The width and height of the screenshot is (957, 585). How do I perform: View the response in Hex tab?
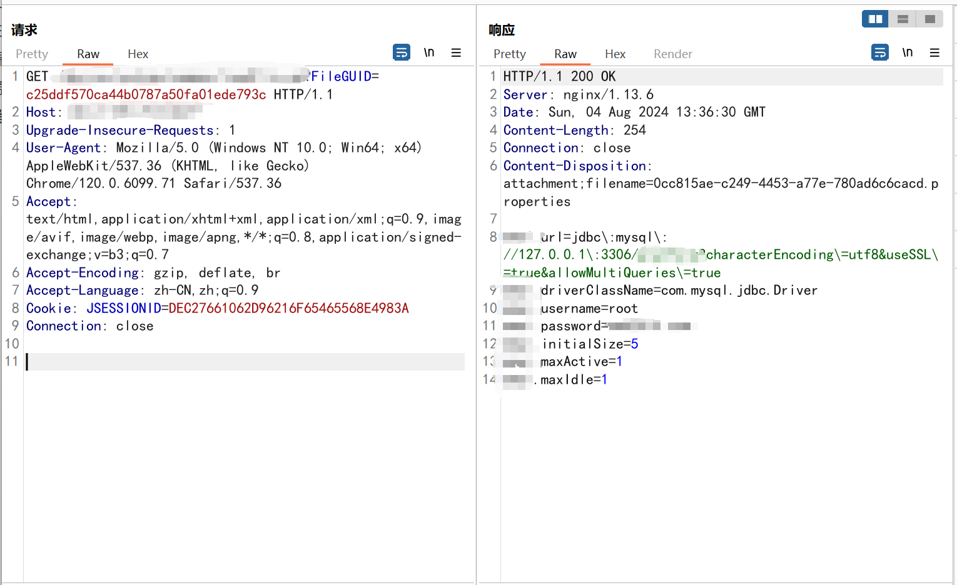pyautogui.click(x=615, y=54)
